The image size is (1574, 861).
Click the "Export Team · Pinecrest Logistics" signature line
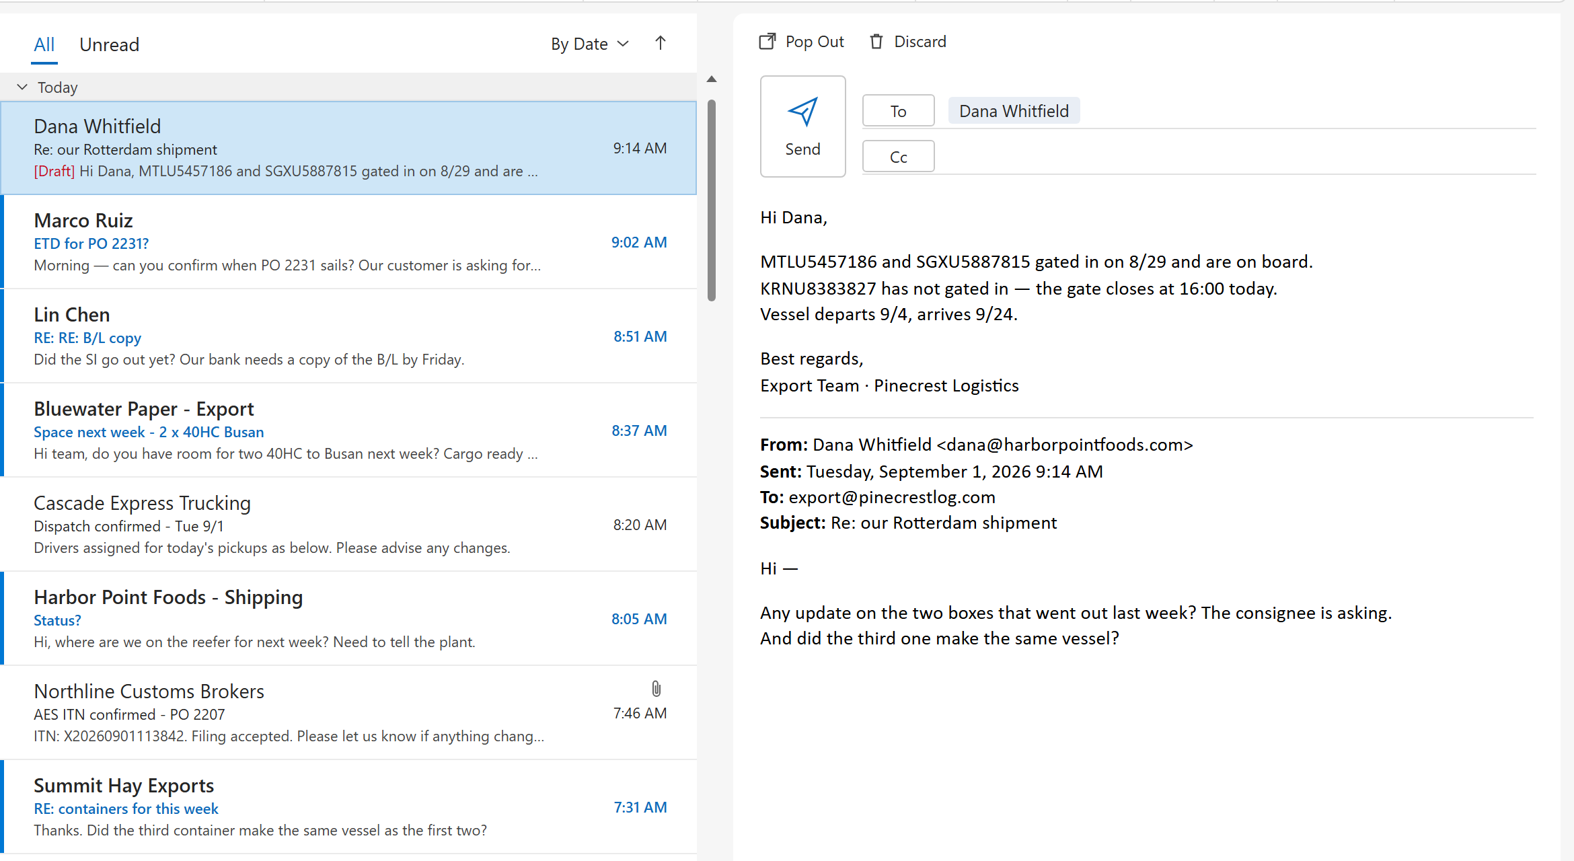(x=889, y=385)
